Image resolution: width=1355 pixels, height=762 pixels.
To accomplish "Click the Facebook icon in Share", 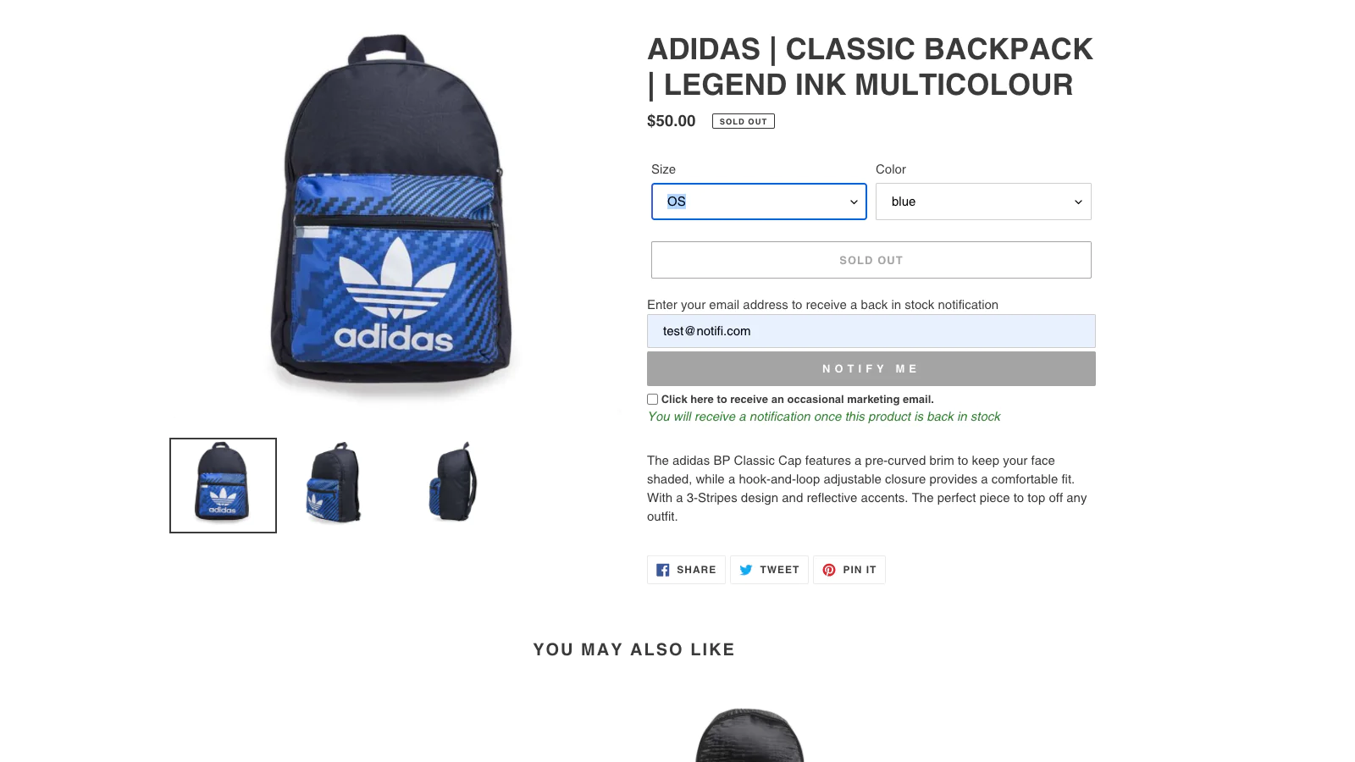I will pyautogui.click(x=663, y=570).
